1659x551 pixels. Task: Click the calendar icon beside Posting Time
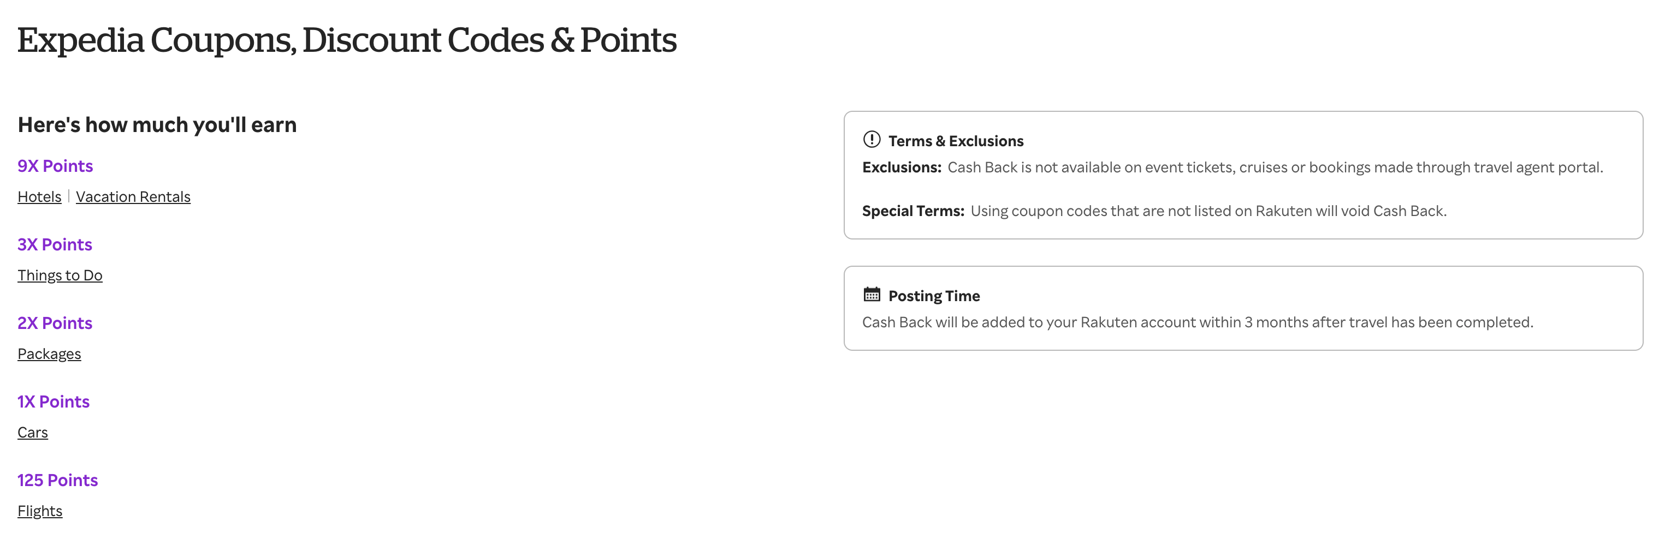(x=872, y=295)
